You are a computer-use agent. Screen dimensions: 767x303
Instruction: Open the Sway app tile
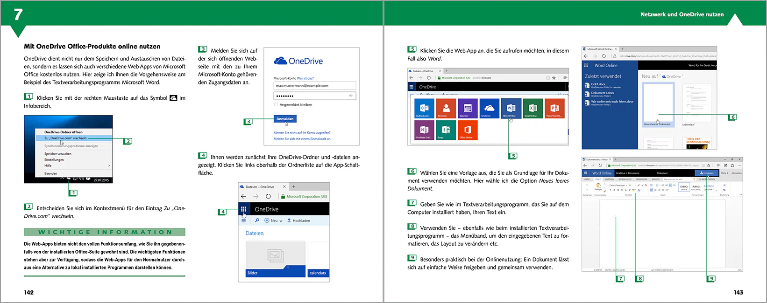446,130
